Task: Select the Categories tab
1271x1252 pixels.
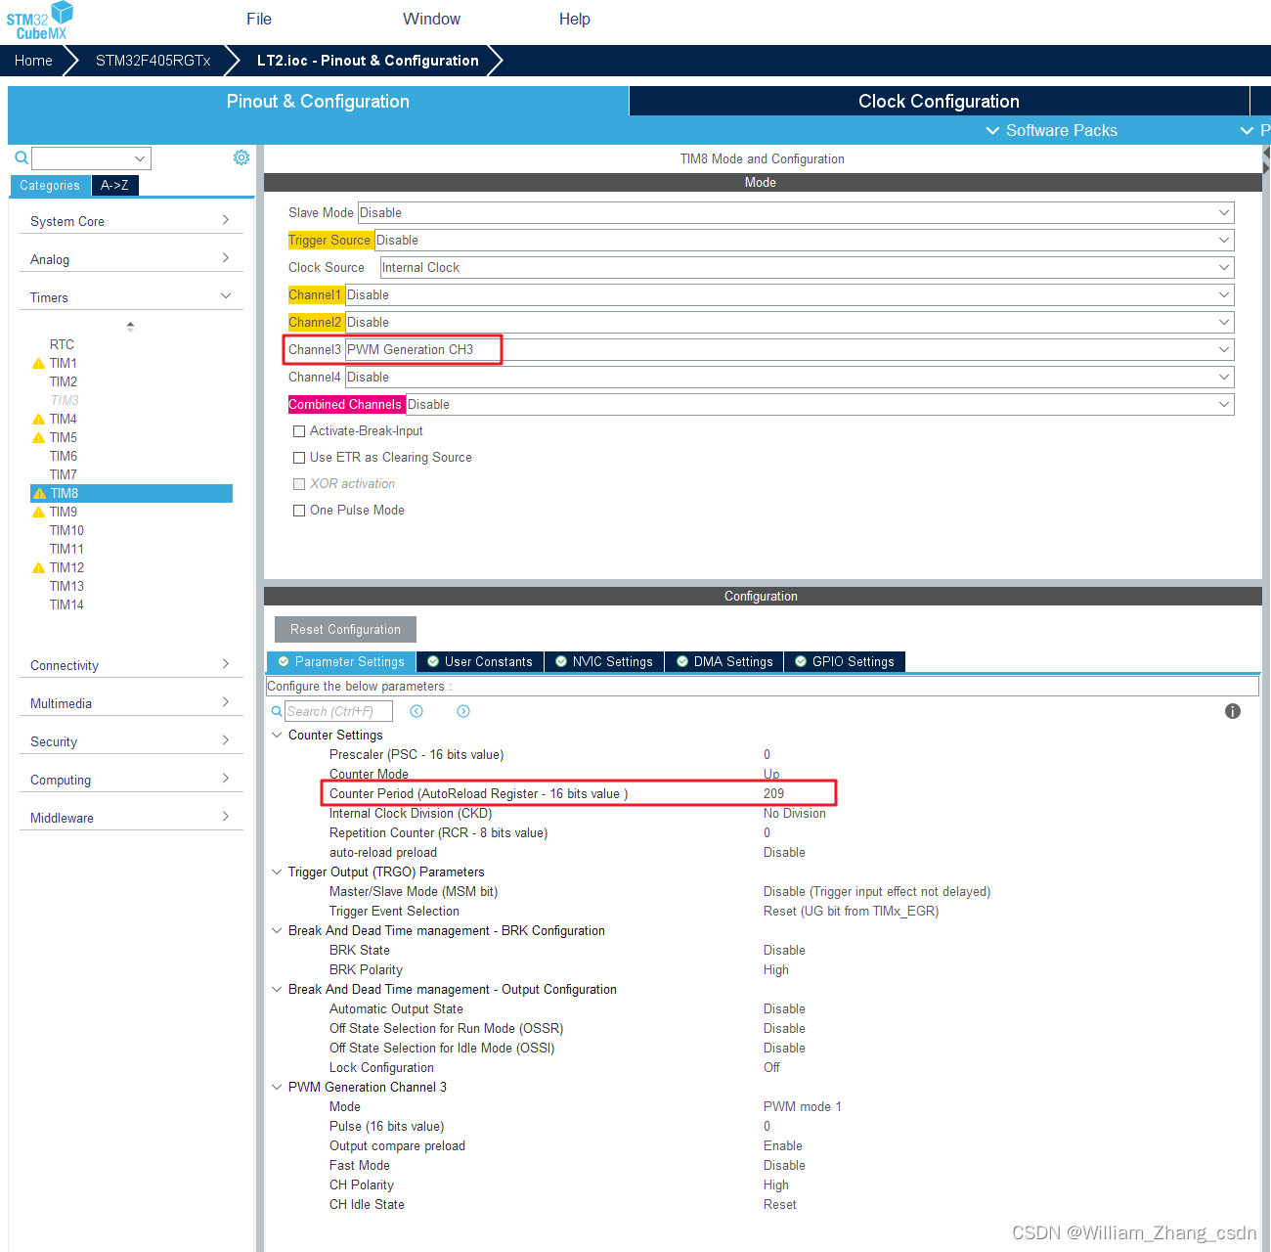Action: (x=50, y=185)
